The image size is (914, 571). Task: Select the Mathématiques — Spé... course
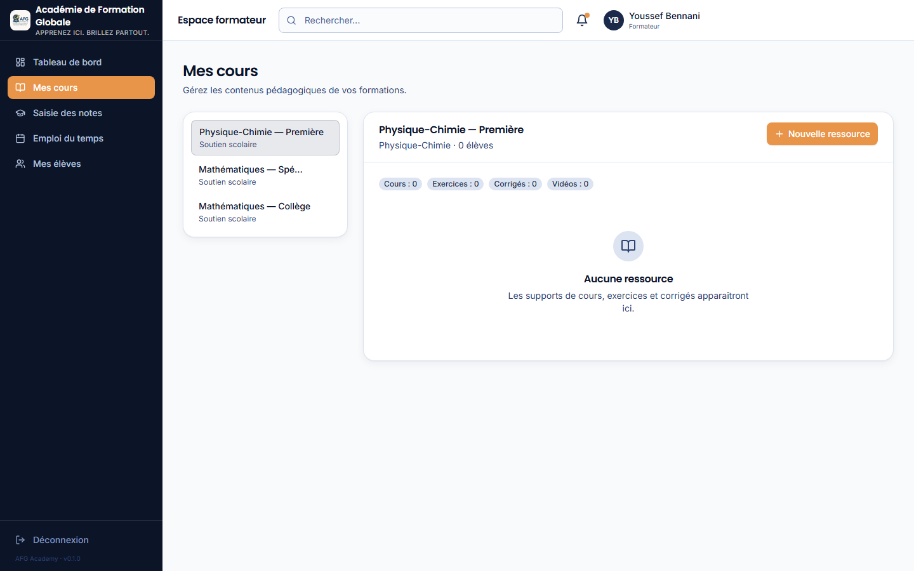coord(265,175)
